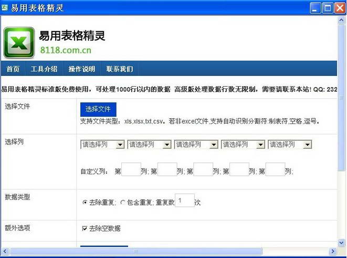Viewport: 347px width, 258px height.
Task: Open the fourth 请选择列 dropdown
Action: coord(243,144)
